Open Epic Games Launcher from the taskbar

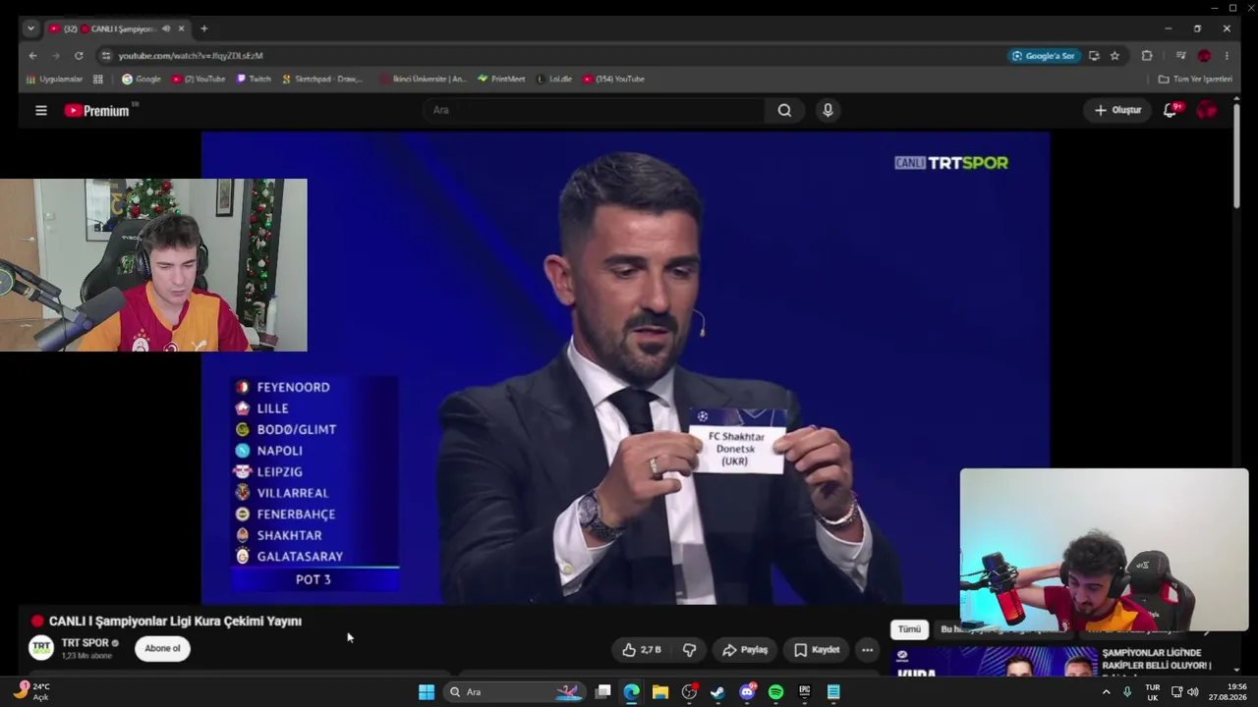[x=804, y=692]
